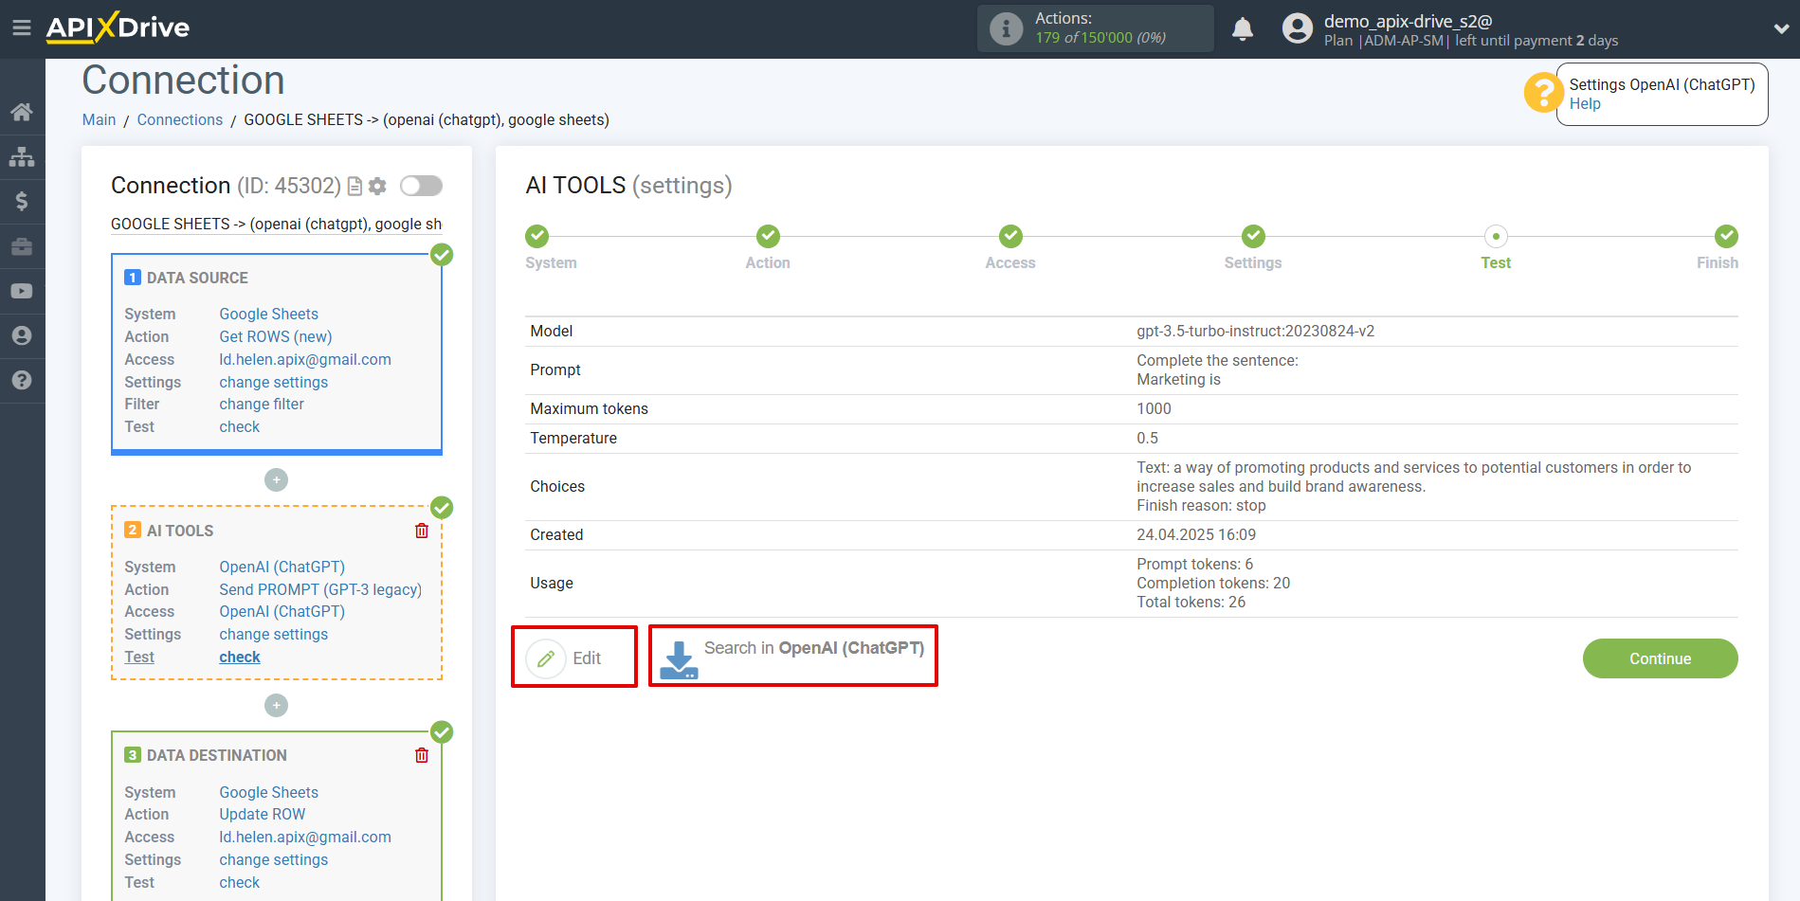
Task: Delete the AI TOOLS block
Action: pyautogui.click(x=422, y=531)
